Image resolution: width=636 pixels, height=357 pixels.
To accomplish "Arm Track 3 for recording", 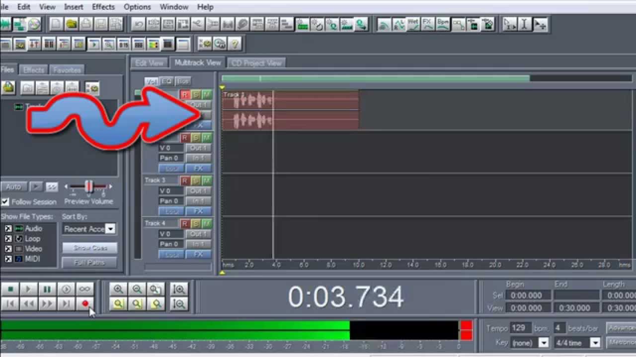I will coord(185,180).
